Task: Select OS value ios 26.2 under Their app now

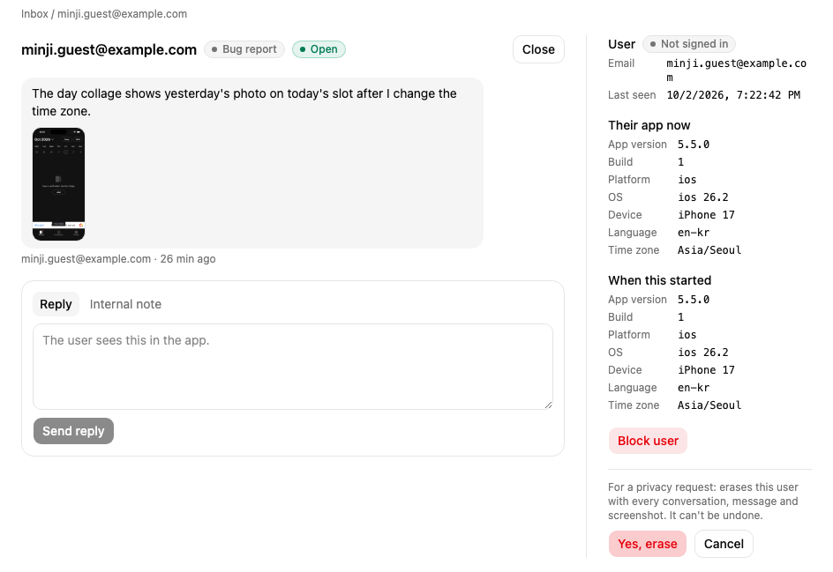Action: [x=702, y=197]
